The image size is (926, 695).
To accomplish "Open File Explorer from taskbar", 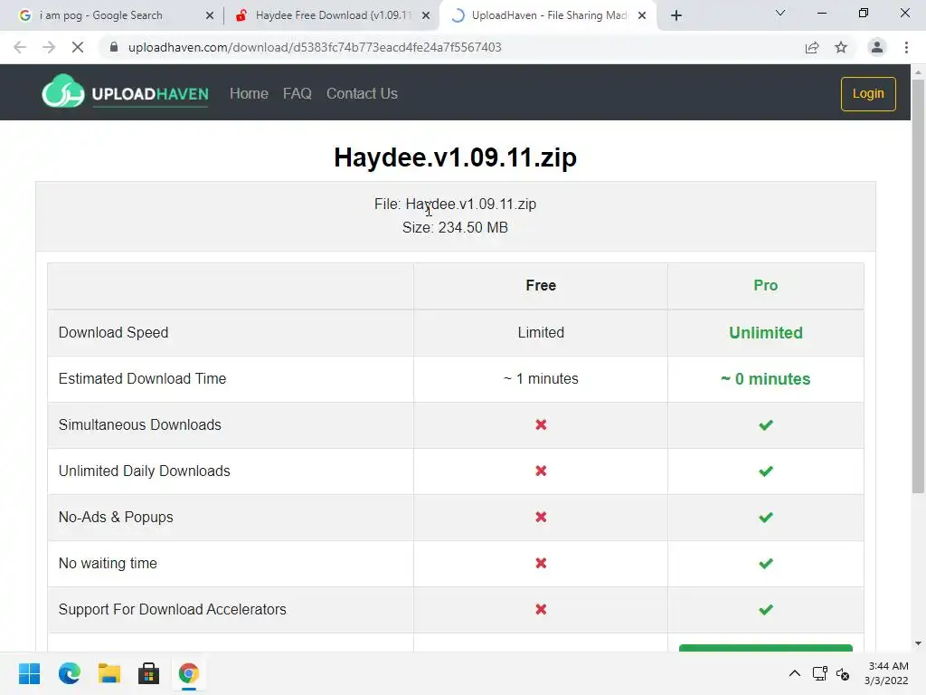I will pyautogui.click(x=109, y=673).
